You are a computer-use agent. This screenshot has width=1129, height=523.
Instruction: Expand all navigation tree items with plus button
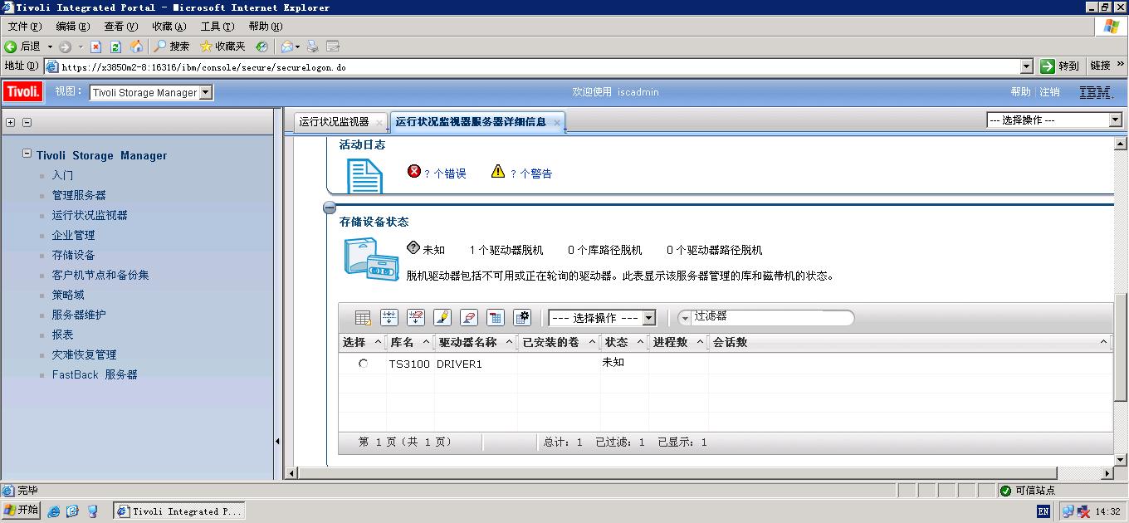[11, 122]
